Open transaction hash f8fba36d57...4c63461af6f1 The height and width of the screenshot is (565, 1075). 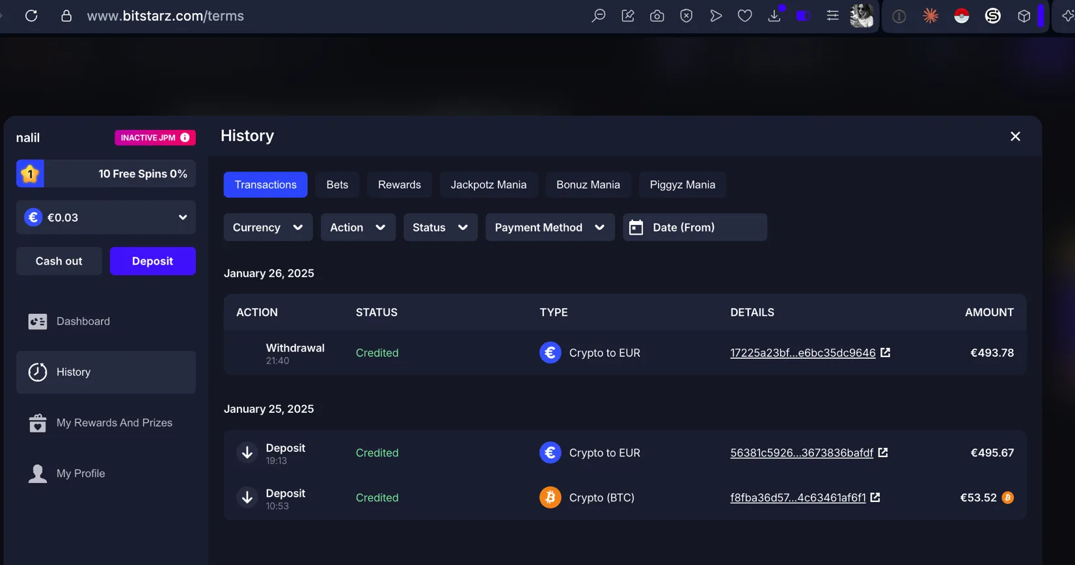pos(798,497)
